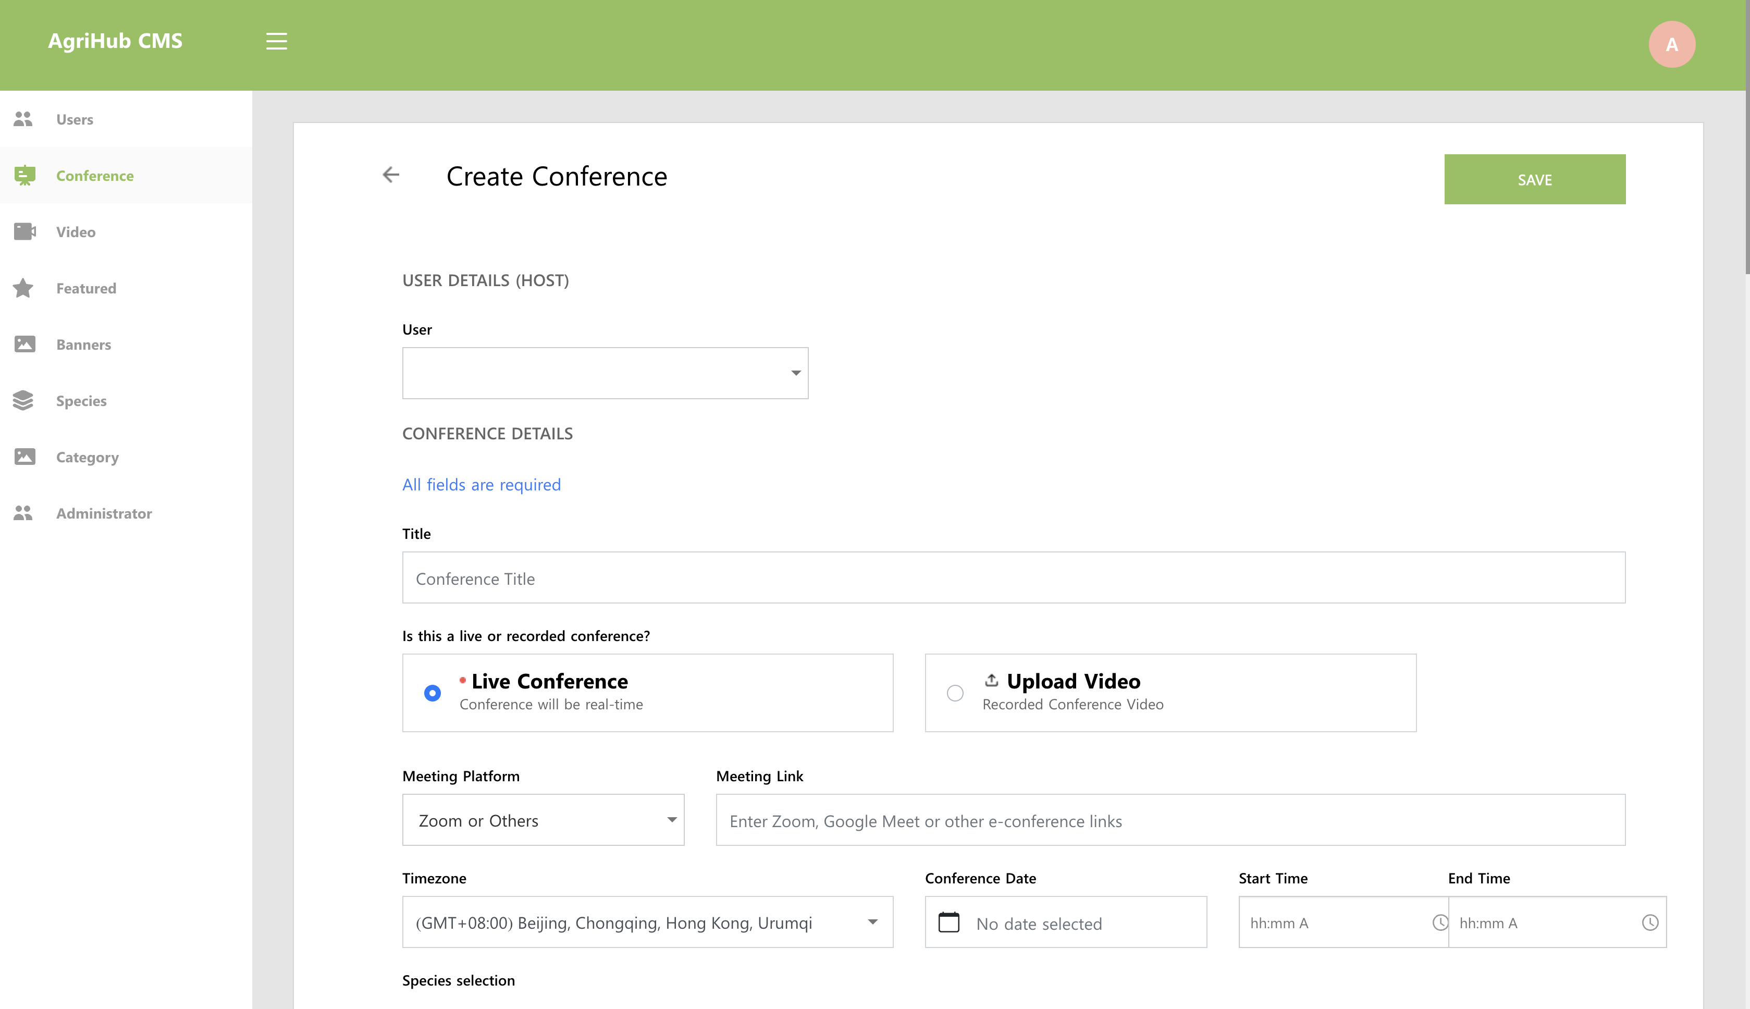1750x1009 pixels.
Task: Open the user avatar in header
Action: pos(1671,44)
